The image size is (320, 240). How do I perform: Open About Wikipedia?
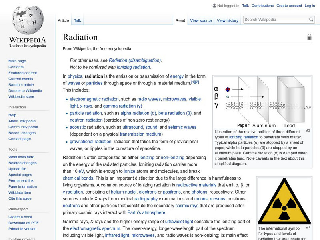click(x=22, y=121)
